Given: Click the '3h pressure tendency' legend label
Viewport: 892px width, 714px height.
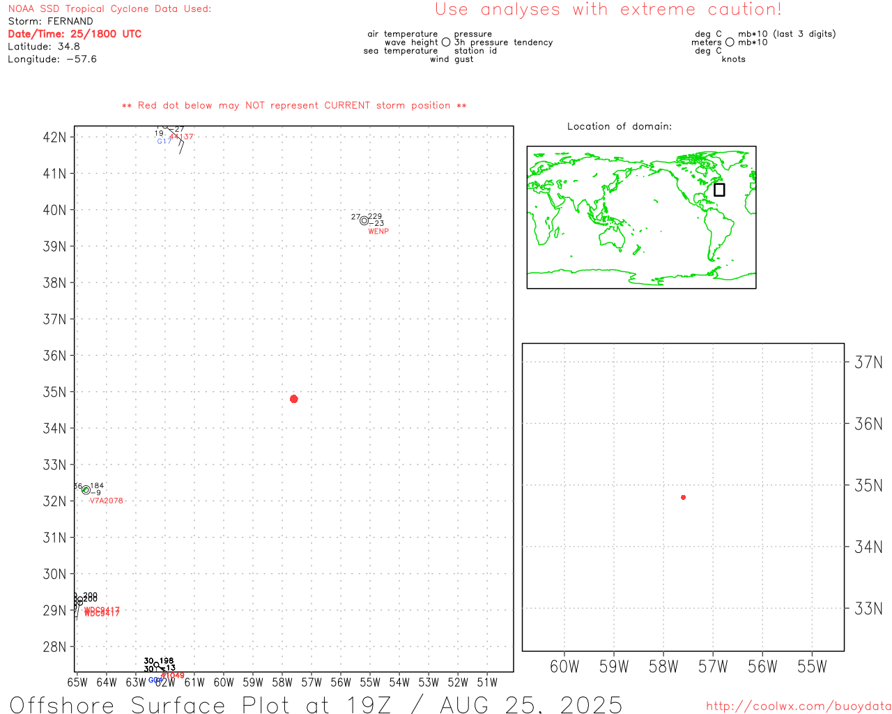Looking at the screenshot, I should tap(503, 43).
